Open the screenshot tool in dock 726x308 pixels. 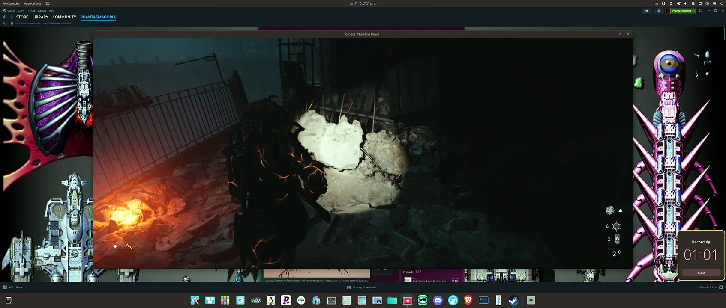coord(377,300)
